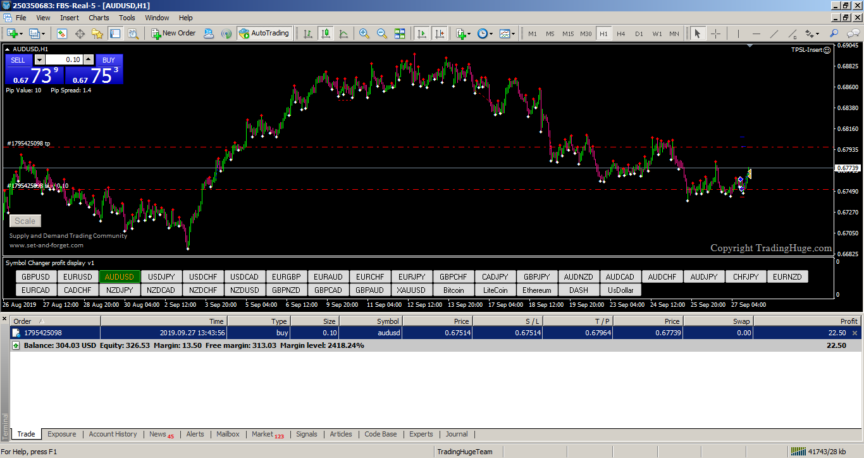Zoom out the chart
The height and width of the screenshot is (458, 864).
pyautogui.click(x=382, y=34)
